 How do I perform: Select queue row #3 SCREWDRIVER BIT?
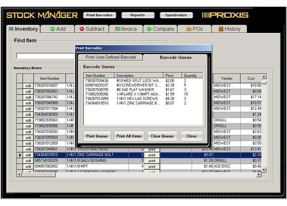143,85
